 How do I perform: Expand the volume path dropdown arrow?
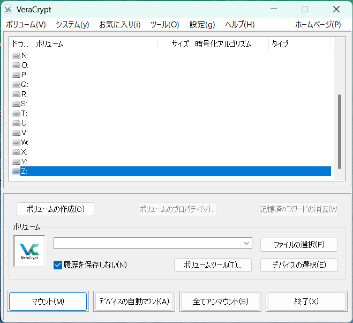pyautogui.click(x=246, y=243)
